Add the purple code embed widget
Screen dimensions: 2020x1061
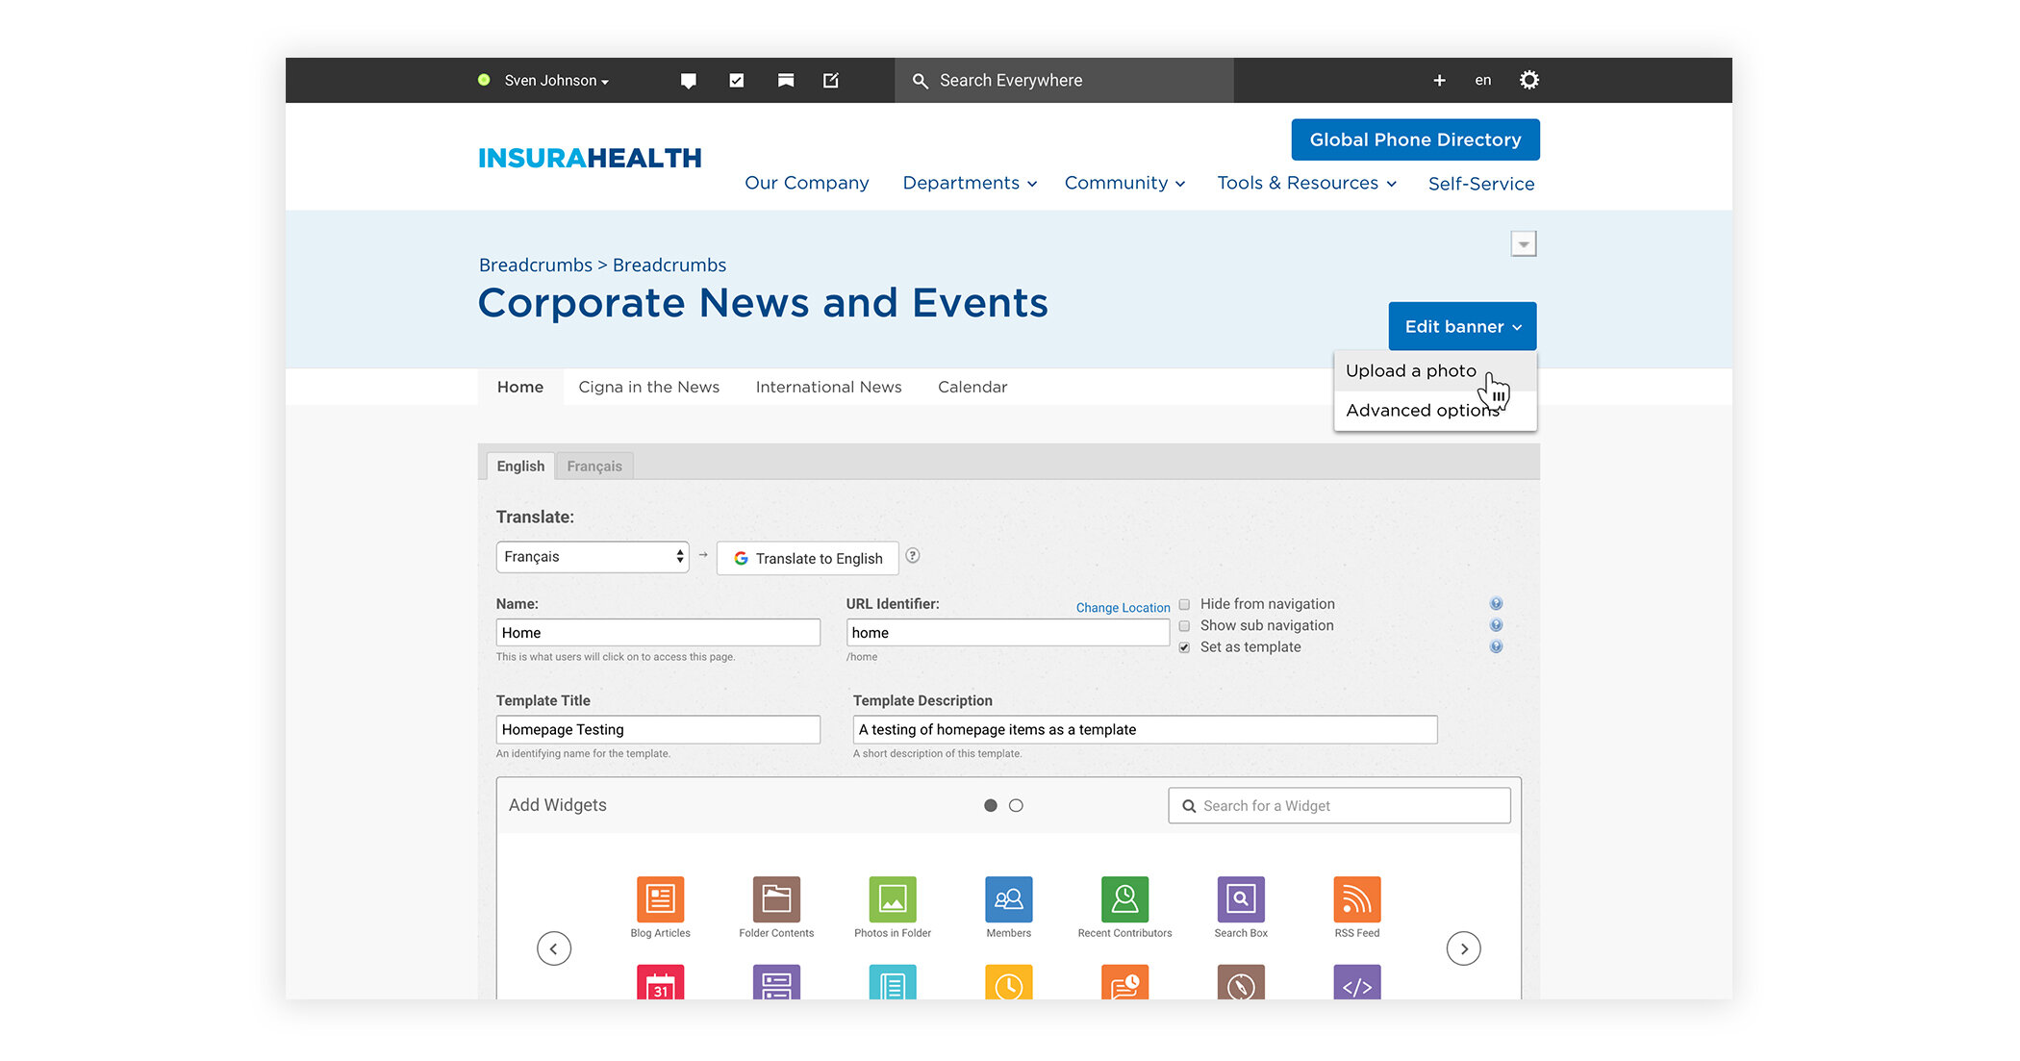point(1357,982)
